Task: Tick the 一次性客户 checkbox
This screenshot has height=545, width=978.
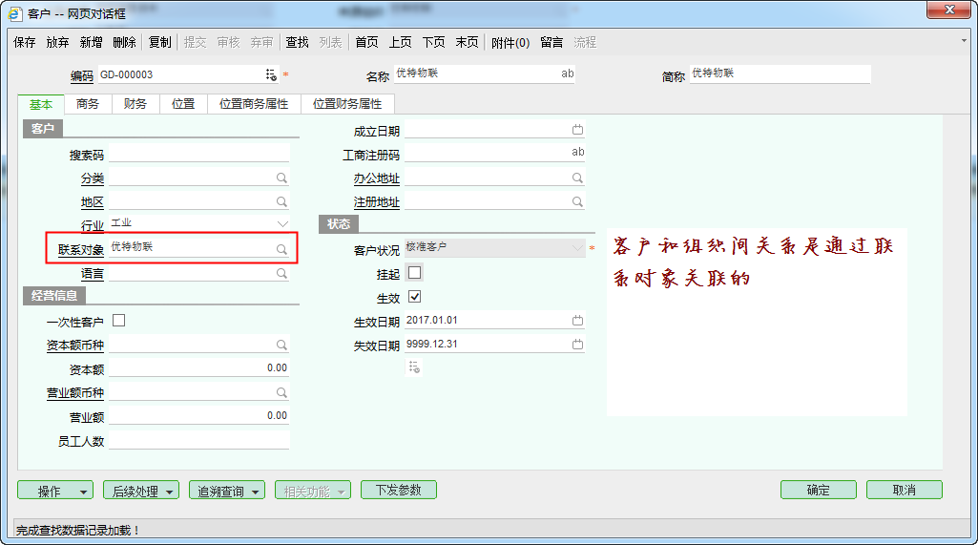Action: (119, 321)
